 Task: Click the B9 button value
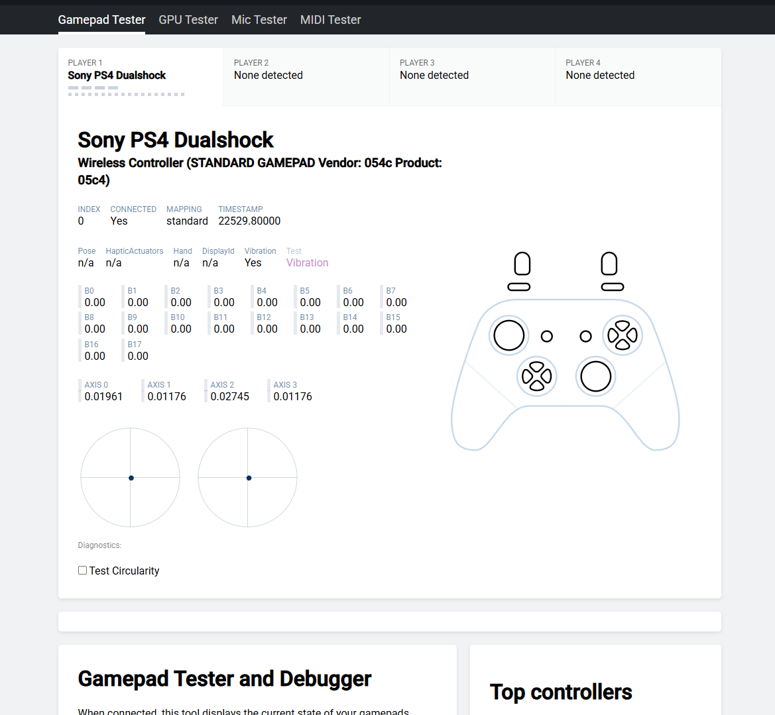coord(138,329)
